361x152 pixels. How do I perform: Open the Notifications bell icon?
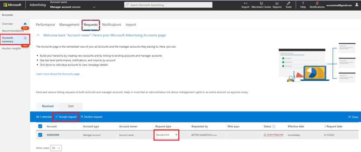click(x=317, y=3)
